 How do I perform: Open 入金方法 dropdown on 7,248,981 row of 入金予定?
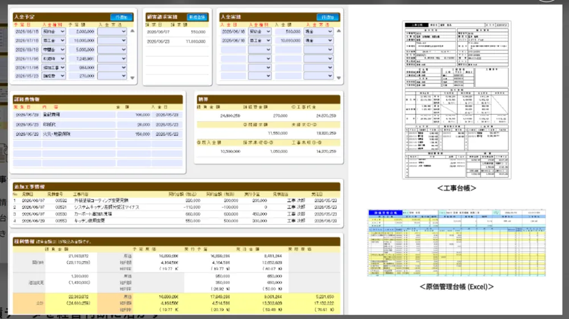[112, 59]
